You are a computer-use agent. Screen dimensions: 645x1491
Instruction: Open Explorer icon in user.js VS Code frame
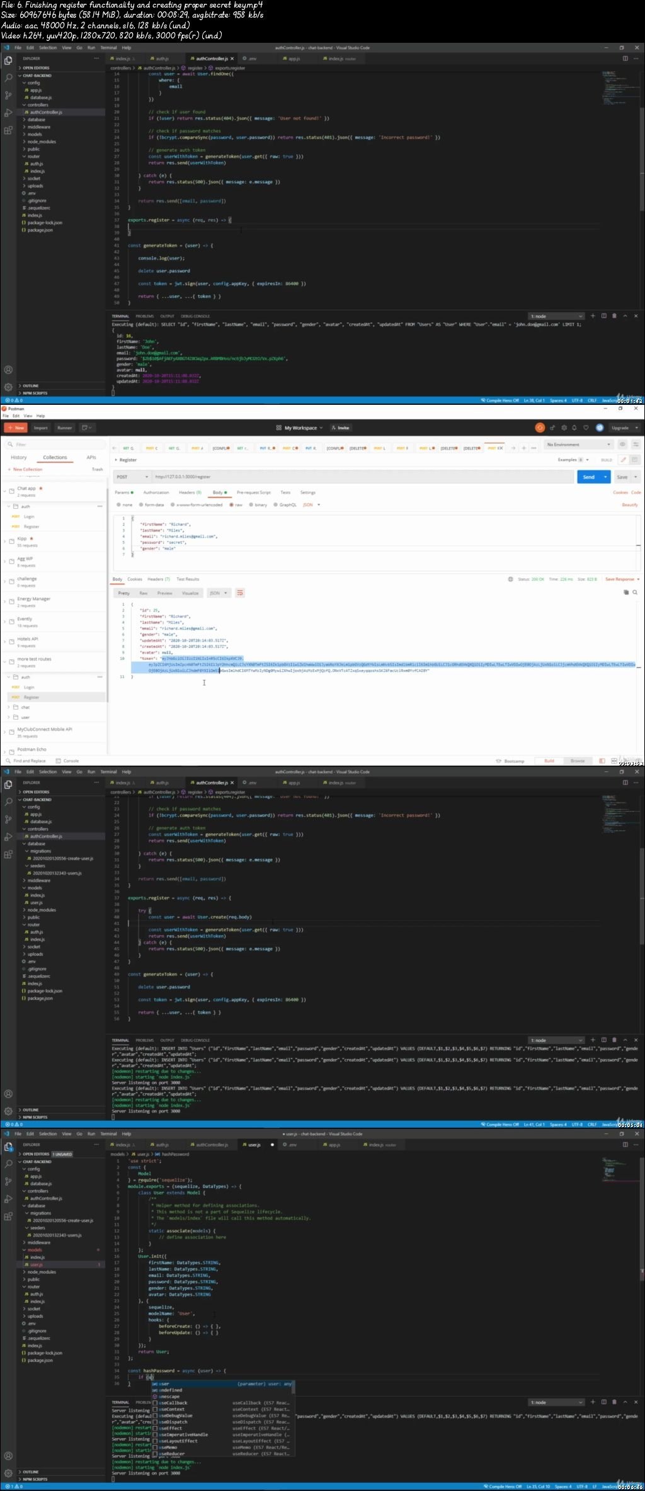(x=8, y=1147)
